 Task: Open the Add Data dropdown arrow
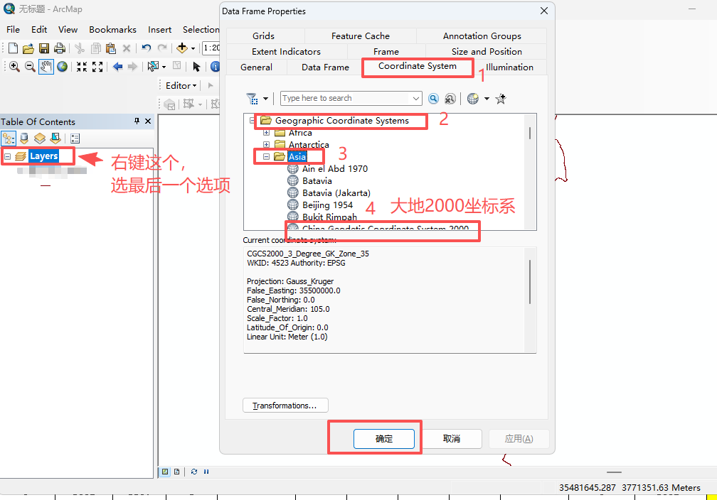coord(193,48)
